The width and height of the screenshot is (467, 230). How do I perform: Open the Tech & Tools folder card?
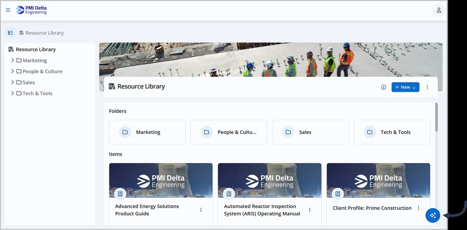point(392,132)
